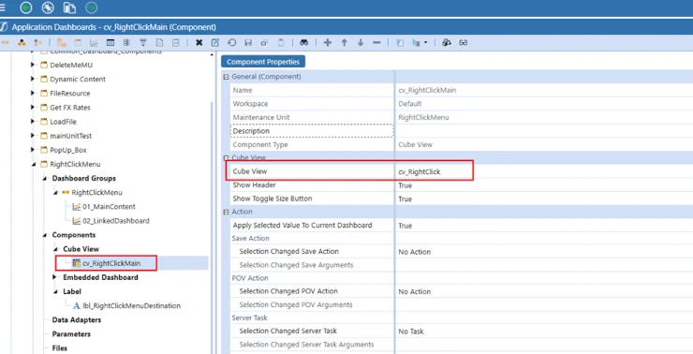Click the toolbar icon left of the glasses
Screen dimensions: 693x354
[447, 43]
